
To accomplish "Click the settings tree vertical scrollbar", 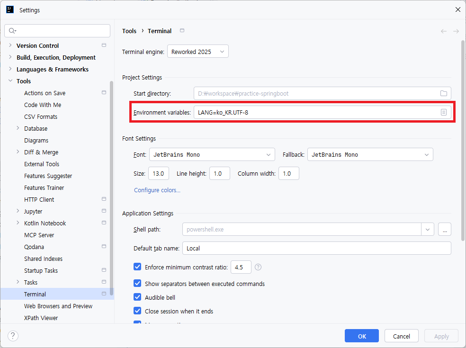I will 111,188.
